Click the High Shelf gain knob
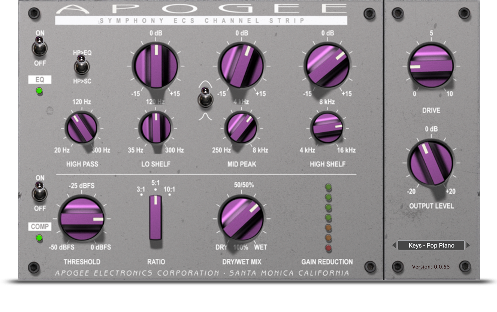 click(327, 66)
